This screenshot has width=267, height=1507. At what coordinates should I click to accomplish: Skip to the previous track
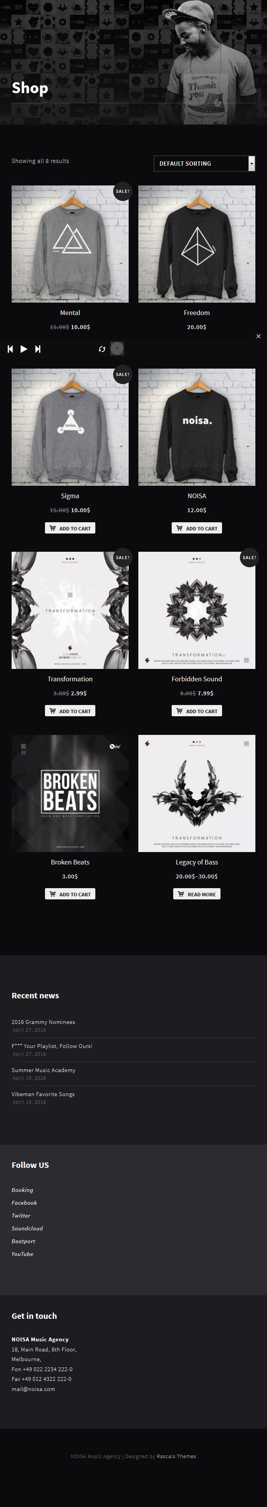(10, 349)
